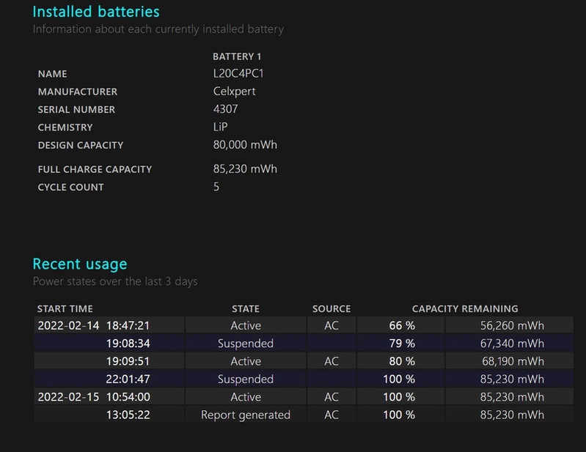Image resolution: width=586 pixels, height=452 pixels.
Task: Click manufacturer value Celxpert
Action: point(234,92)
